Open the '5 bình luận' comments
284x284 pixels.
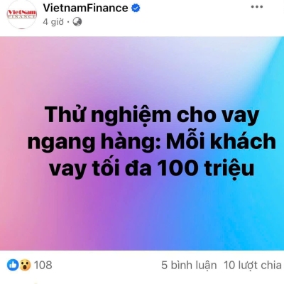189,265
